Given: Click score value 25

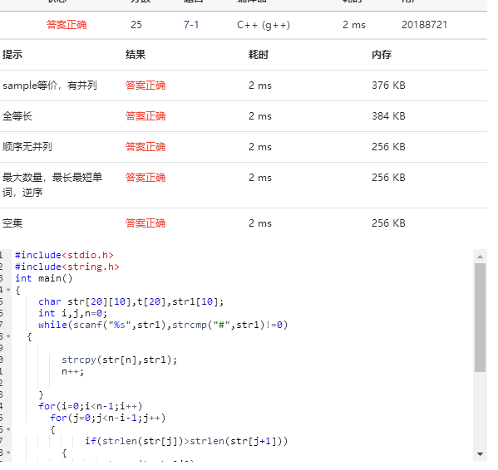Looking at the screenshot, I should click(x=136, y=25).
